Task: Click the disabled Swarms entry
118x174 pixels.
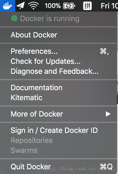Action: pos(58,150)
